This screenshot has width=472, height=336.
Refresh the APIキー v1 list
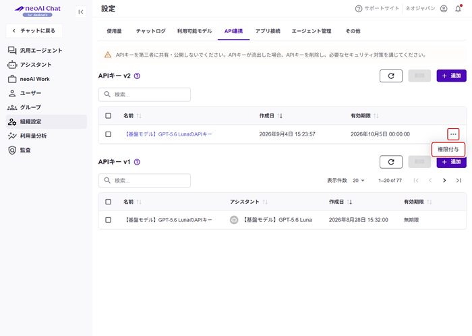[x=391, y=162]
